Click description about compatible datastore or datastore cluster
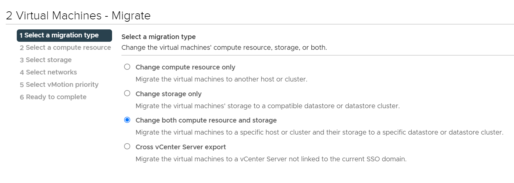The width and height of the screenshot is (514, 183). pos(267,106)
